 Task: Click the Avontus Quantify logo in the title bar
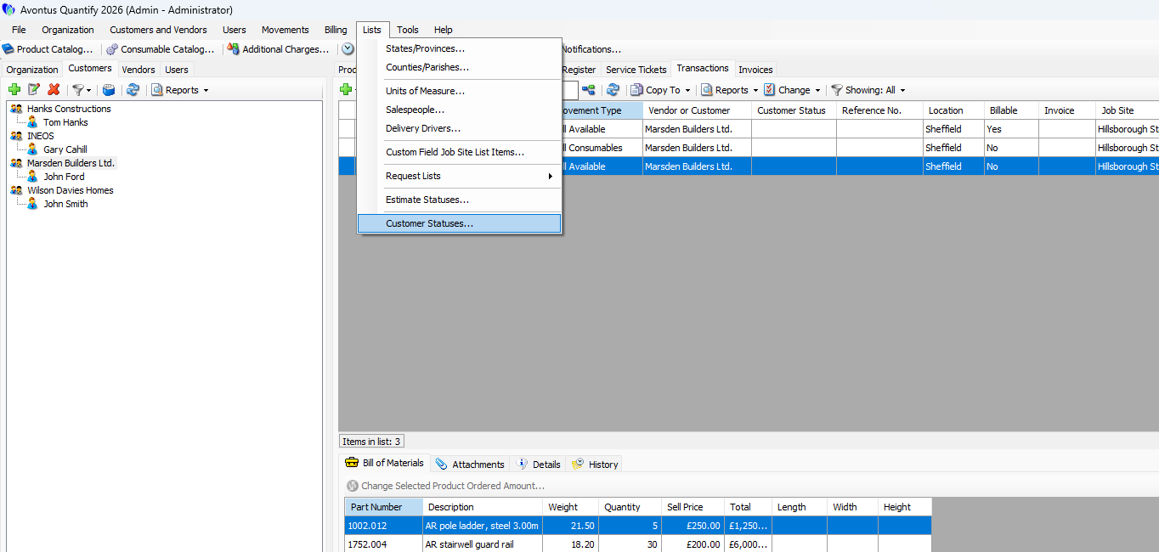click(x=8, y=10)
